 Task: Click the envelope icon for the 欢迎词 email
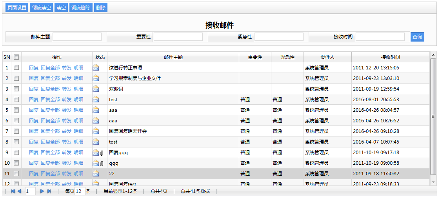click(x=96, y=89)
